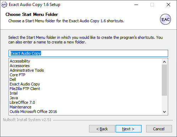Click the EAC title bar icon
The height and width of the screenshot is (137, 177).
coord(4,5)
